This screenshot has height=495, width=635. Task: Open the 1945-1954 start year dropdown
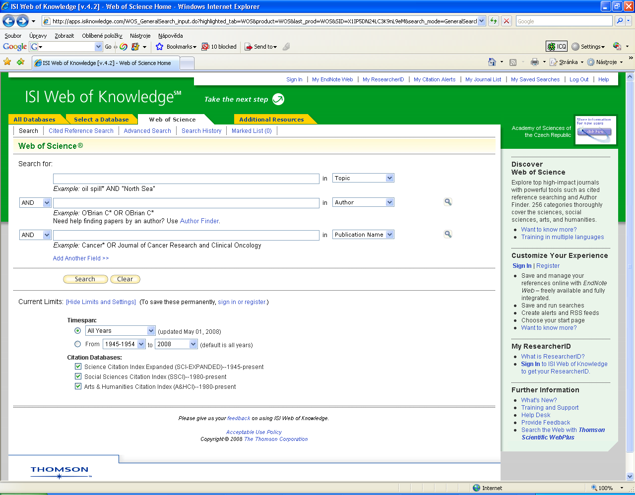click(124, 344)
